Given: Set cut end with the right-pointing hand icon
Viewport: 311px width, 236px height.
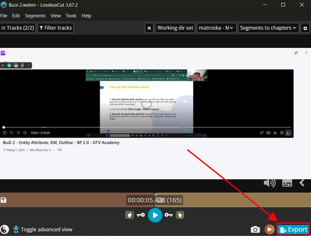Looking at the screenshot, I should tap(180, 215).
